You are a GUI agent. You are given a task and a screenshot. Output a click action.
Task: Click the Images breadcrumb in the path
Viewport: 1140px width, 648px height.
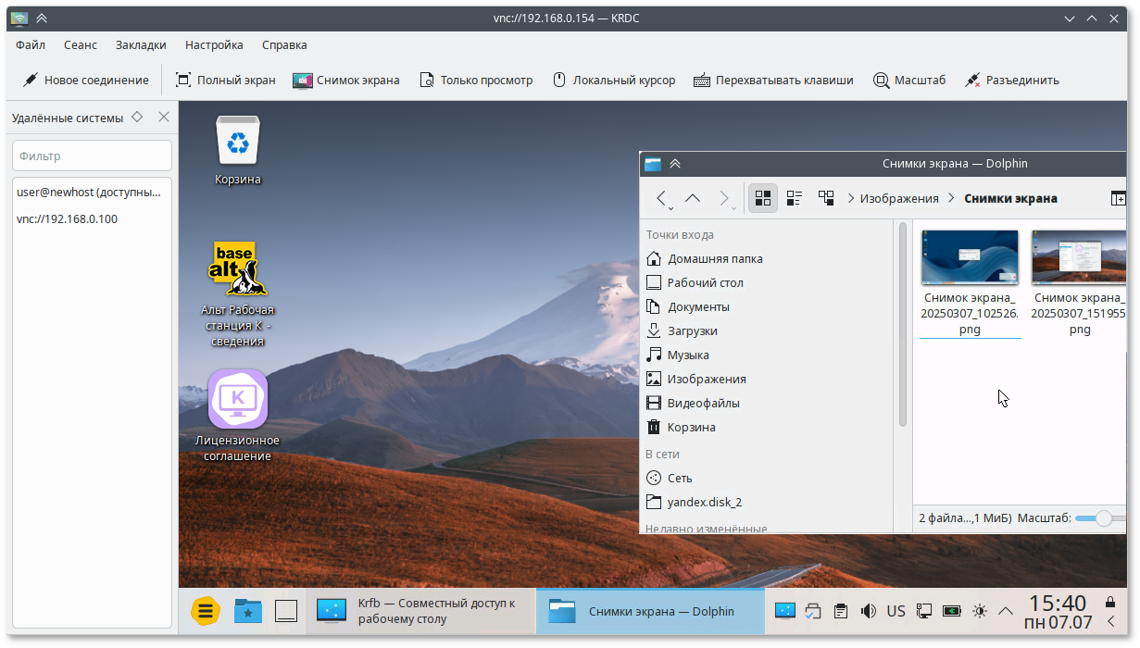[x=898, y=198]
